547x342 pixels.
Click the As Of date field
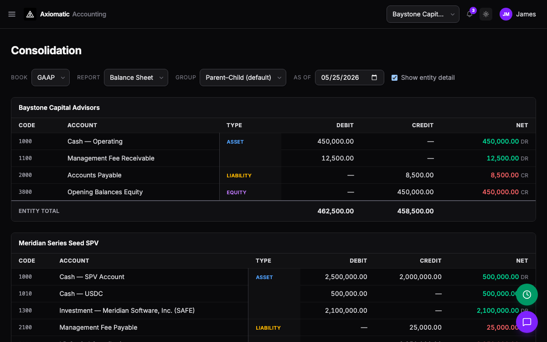(350, 78)
